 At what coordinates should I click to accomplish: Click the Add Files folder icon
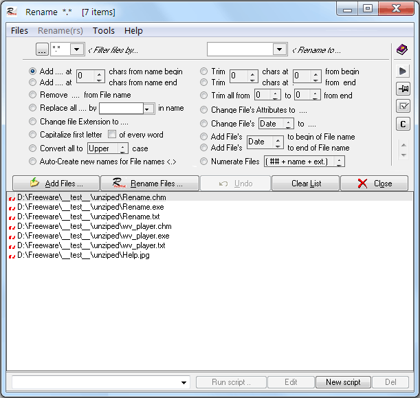tap(34, 184)
